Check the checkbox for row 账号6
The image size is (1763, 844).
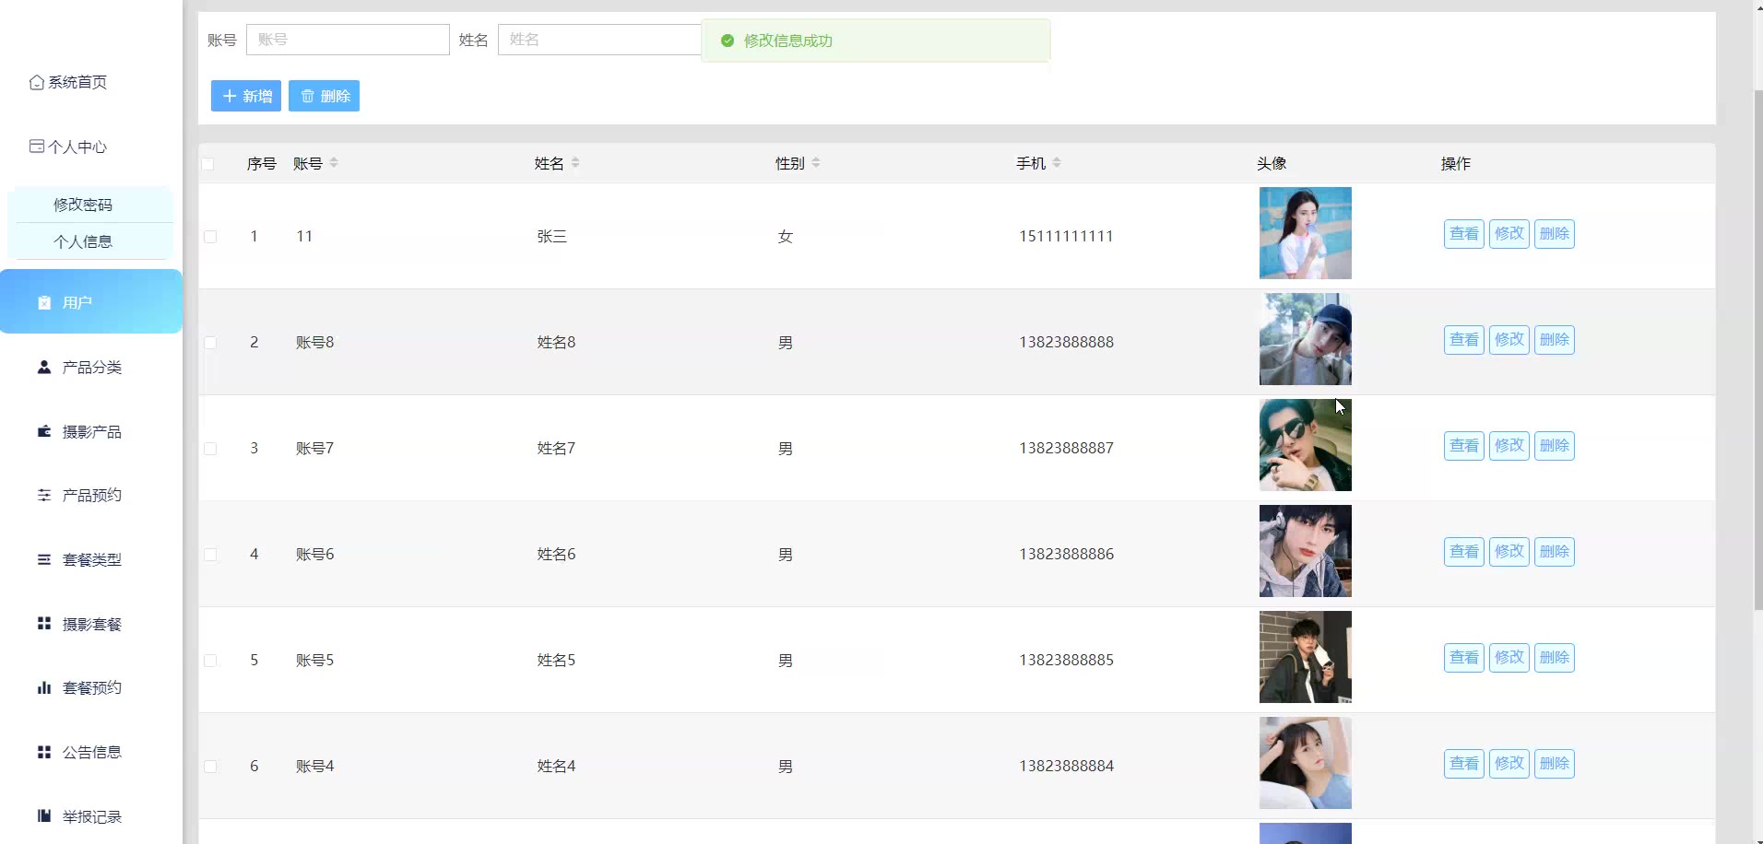pyautogui.click(x=210, y=555)
